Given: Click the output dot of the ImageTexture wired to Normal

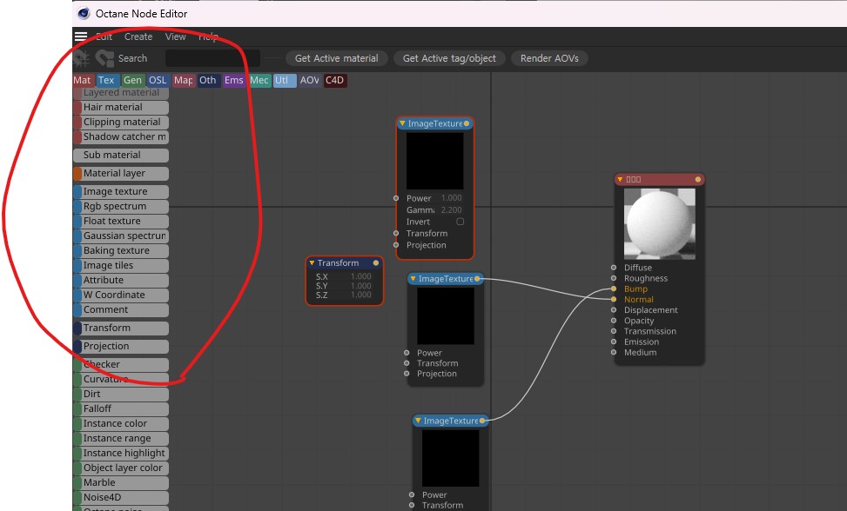Looking at the screenshot, I should pyautogui.click(x=477, y=279).
